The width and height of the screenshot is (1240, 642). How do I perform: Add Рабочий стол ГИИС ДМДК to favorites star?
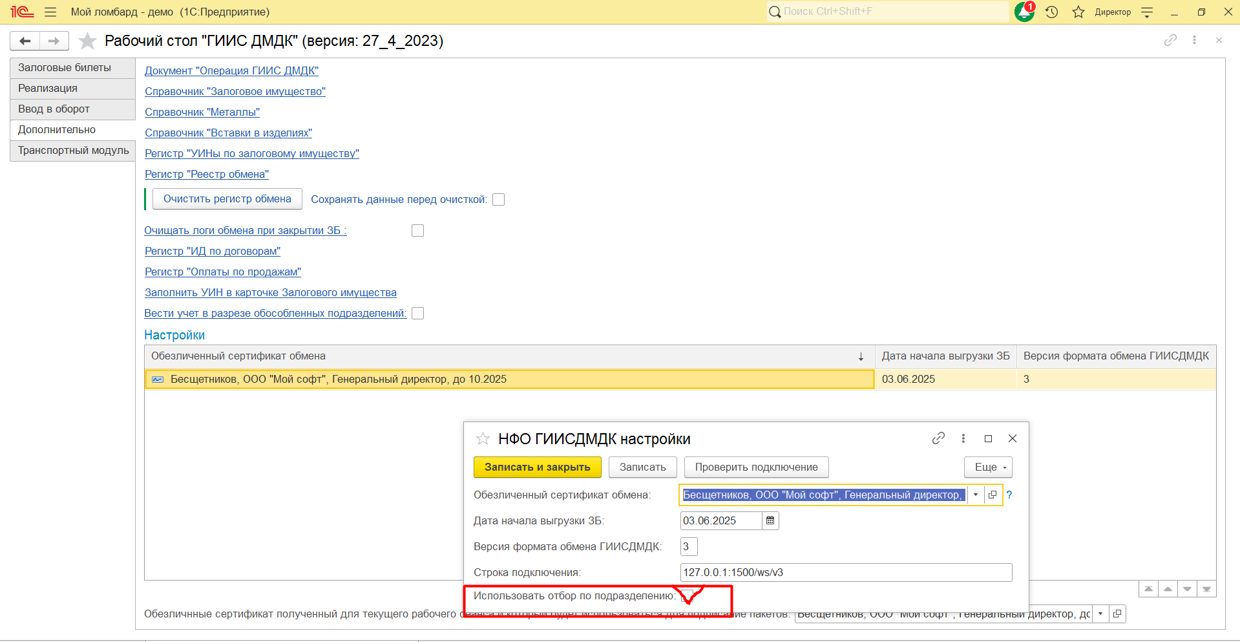pos(87,41)
